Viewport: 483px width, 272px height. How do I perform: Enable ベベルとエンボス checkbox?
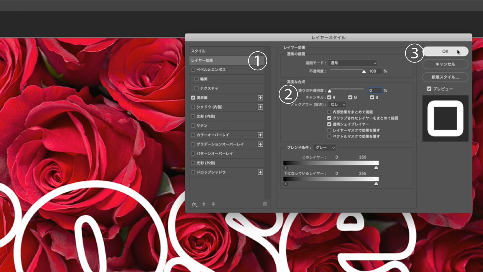[193, 70]
